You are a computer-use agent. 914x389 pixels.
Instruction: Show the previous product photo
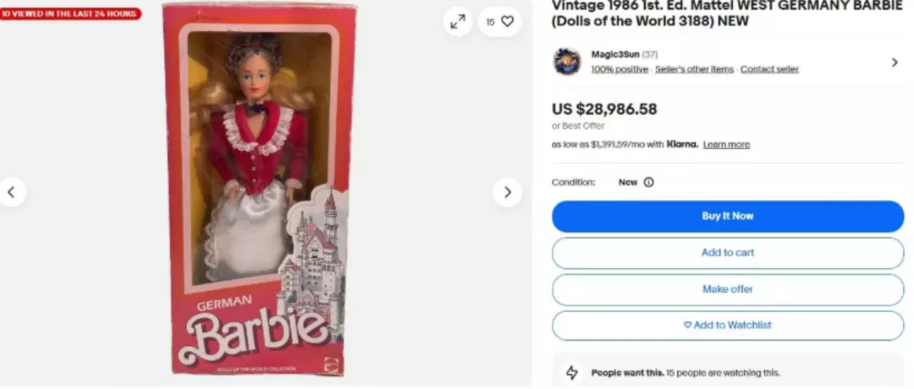[x=11, y=192]
